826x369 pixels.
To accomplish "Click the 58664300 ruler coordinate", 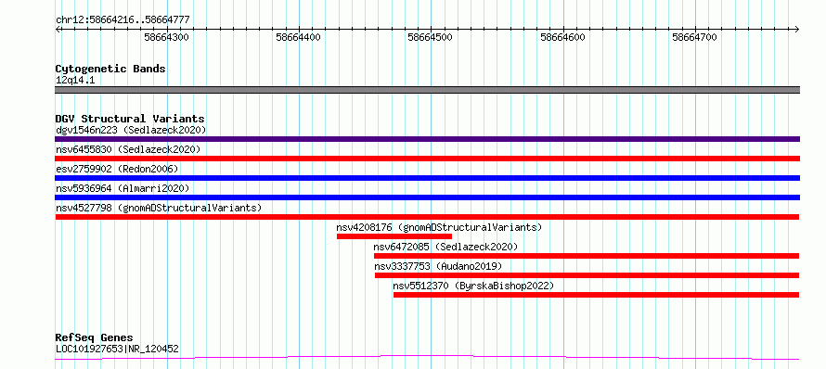I will (166, 37).
